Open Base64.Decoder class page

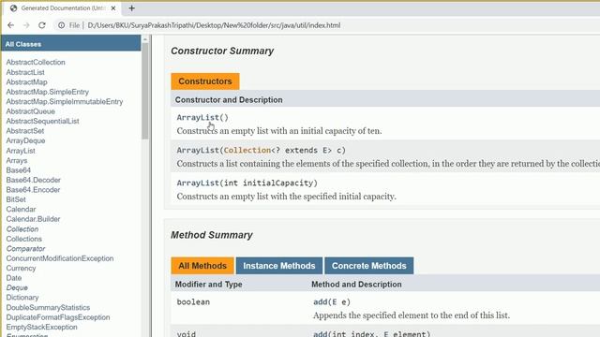[34, 180]
